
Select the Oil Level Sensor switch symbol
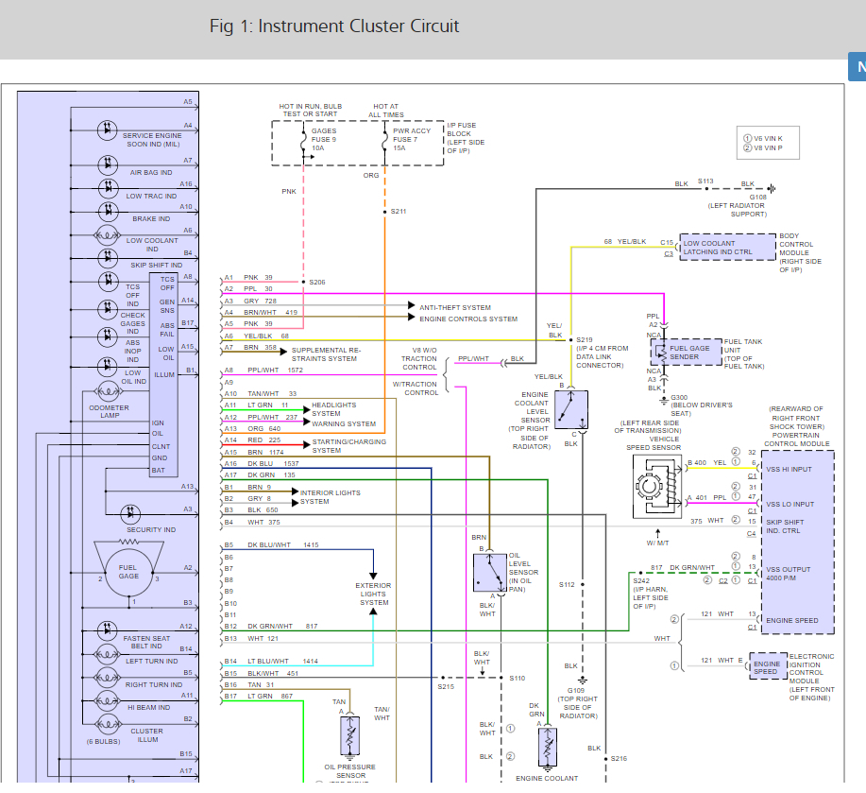click(x=490, y=572)
